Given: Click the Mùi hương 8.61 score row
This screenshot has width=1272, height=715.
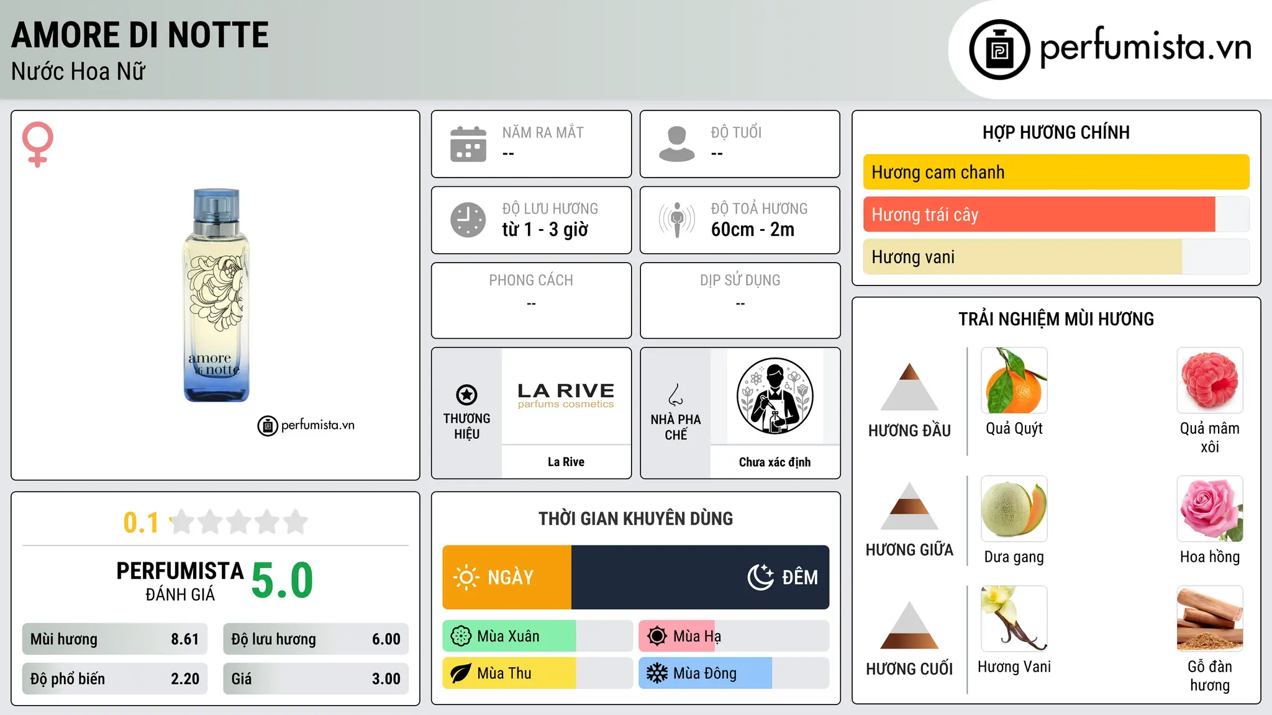Looking at the screenshot, I should 115,639.
